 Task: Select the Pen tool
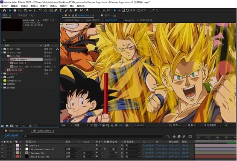(x=56, y=10)
